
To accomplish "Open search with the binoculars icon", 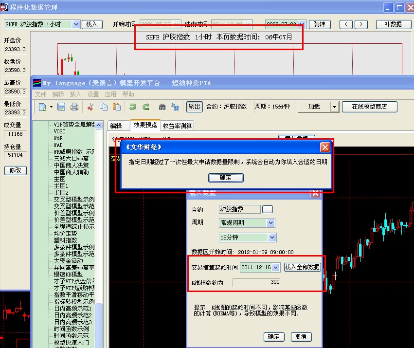I will [163, 107].
